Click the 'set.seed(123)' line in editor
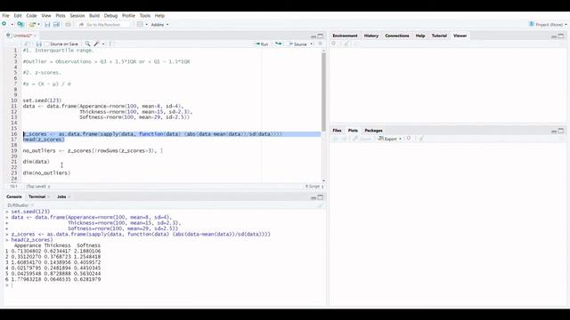 [x=42, y=100]
